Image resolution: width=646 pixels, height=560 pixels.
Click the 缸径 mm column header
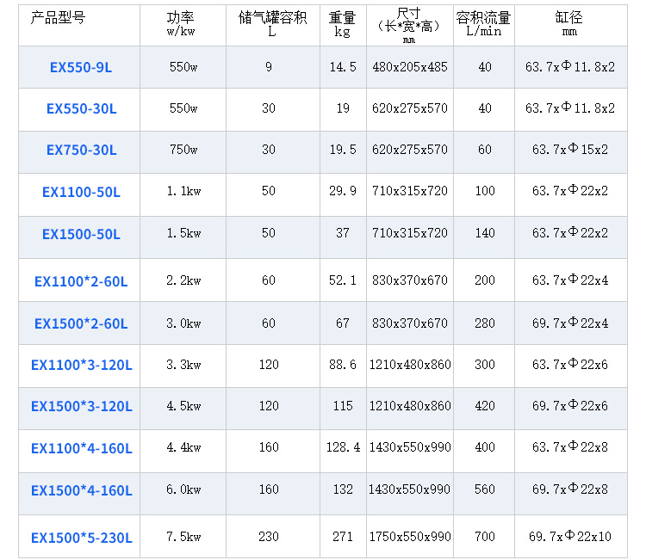point(568,25)
